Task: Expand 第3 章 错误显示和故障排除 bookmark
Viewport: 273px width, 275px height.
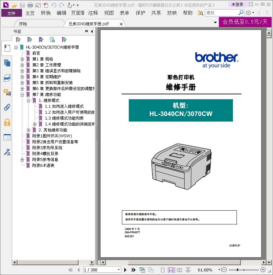Action: [22, 71]
